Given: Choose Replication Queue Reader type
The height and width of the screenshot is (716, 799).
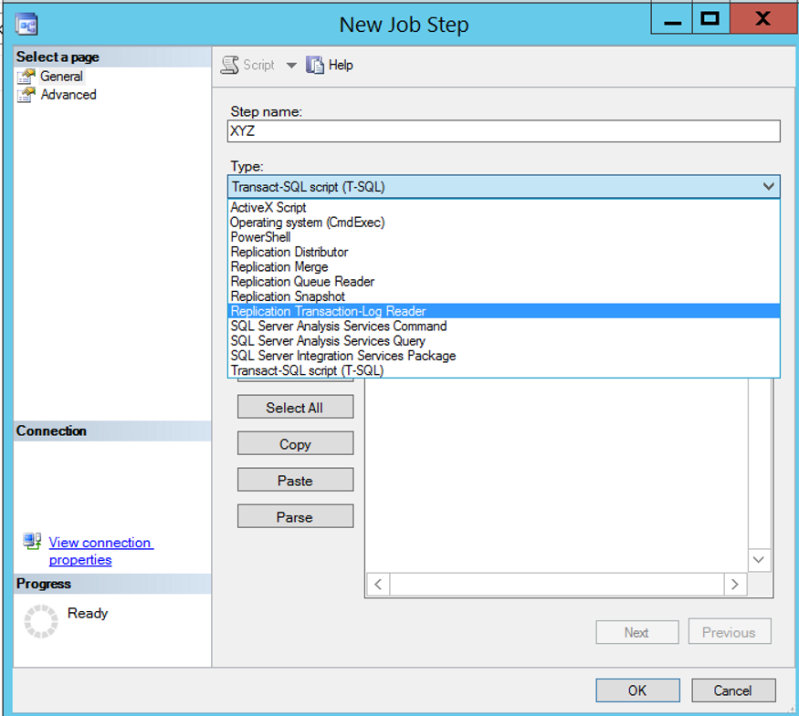Looking at the screenshot, I should (503, 282).
